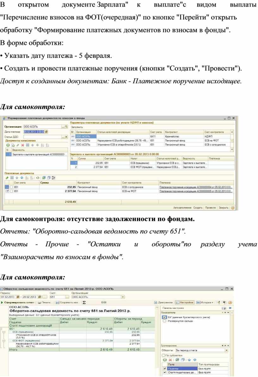Click the help icon in report window toolbar
Viewport: 258px width, 377px height.
coord(230,302)
